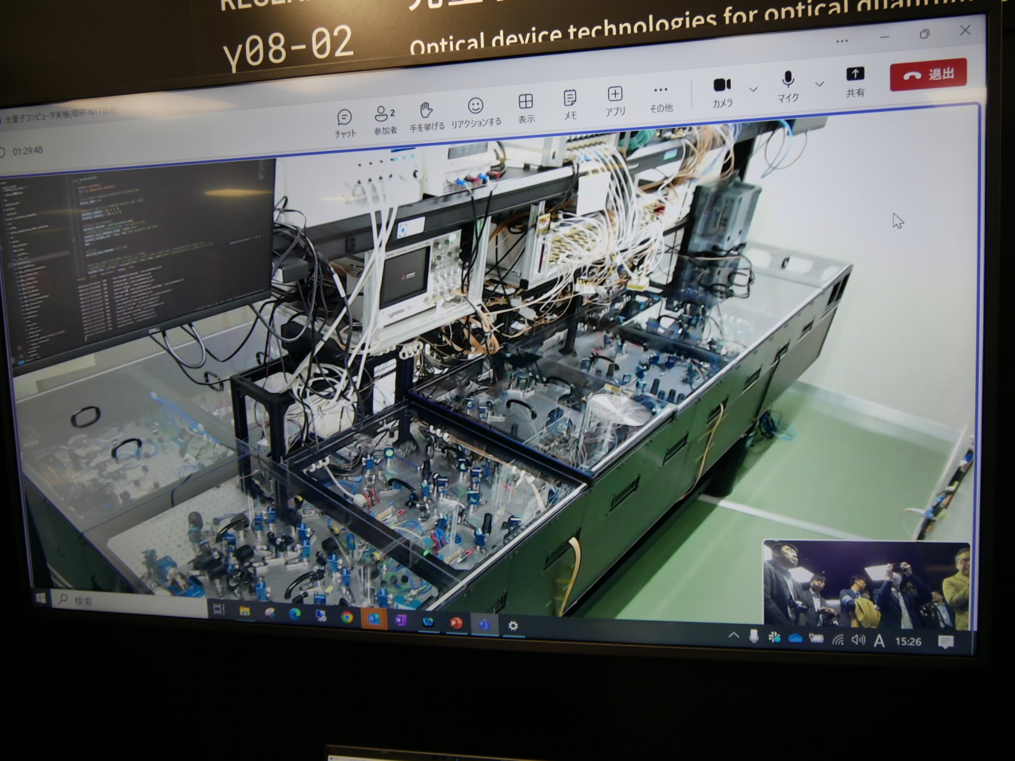1015x761 pixels.
Task: Show the participants (参加者) list
Action: pos(384,120)
